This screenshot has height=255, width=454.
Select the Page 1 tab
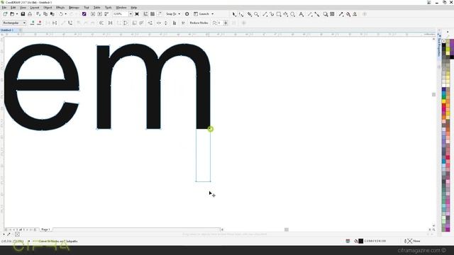(x=45, y=229)
